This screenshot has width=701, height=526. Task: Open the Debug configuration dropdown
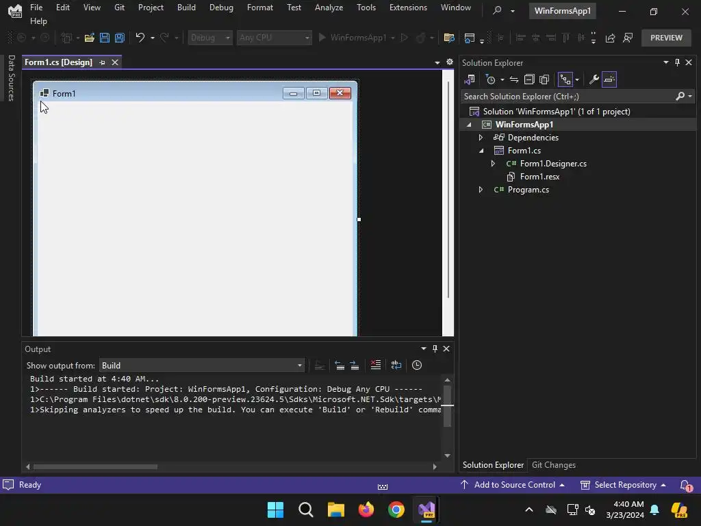coord(210,38)
